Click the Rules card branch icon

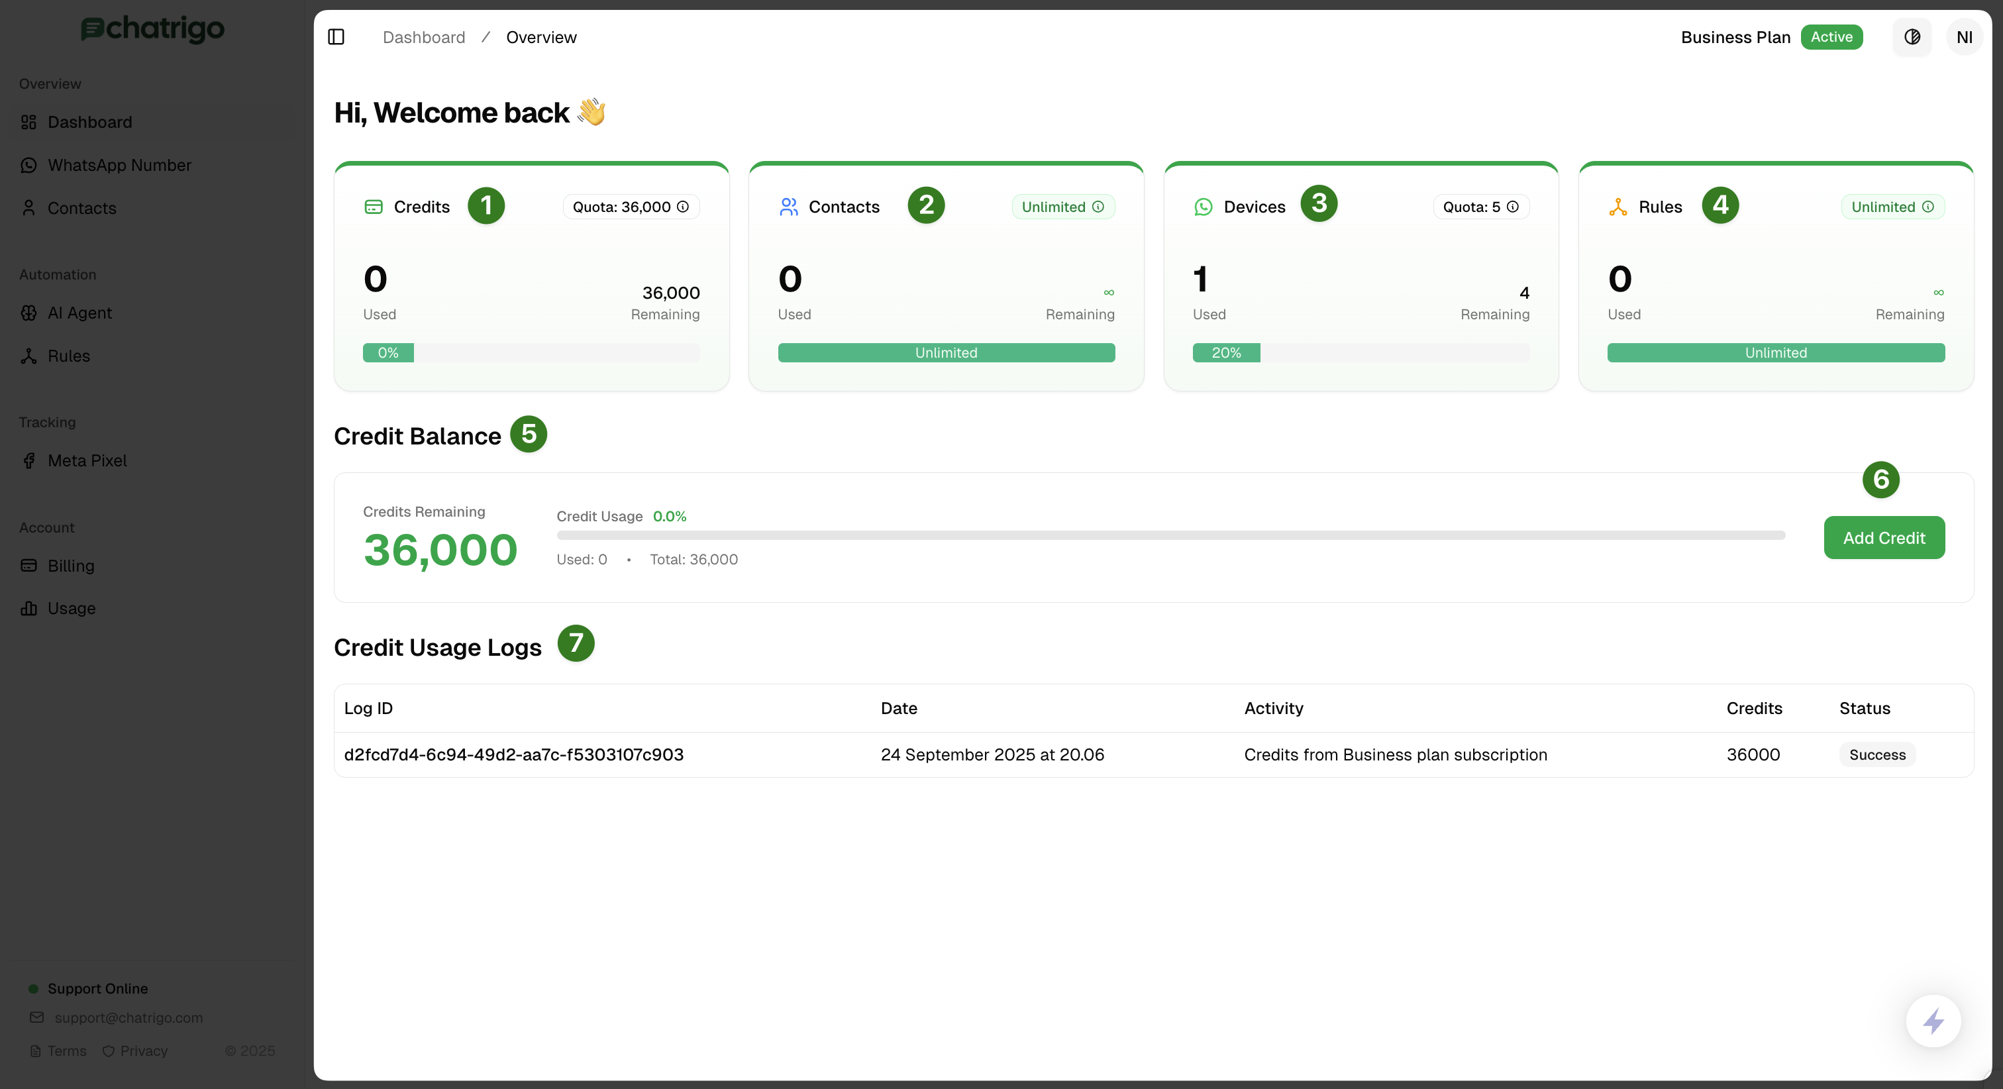click(1618, 206)
